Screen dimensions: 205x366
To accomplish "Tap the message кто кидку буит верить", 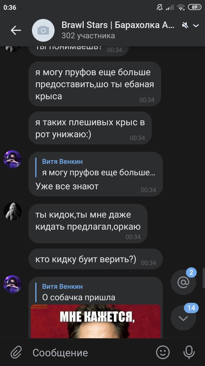I will click(95, 259).
